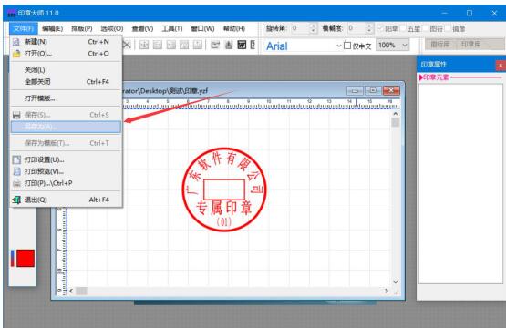The height and width of the screenshot is (328, 506).
Task: Click the horizontal scrollbar thumb
Action: click(81, 291)
